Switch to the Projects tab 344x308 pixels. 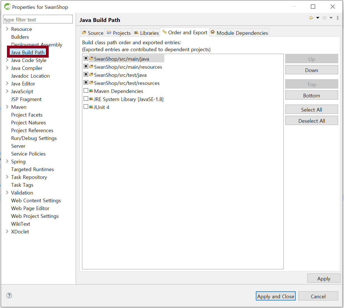pos(119,33)
